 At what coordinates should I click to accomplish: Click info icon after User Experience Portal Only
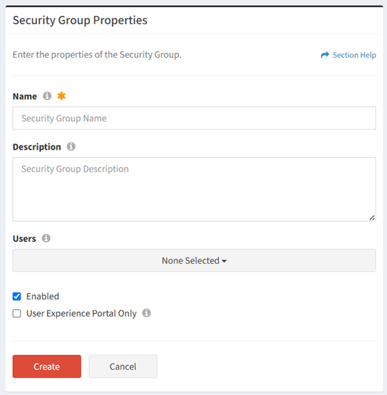pos(146,313)
